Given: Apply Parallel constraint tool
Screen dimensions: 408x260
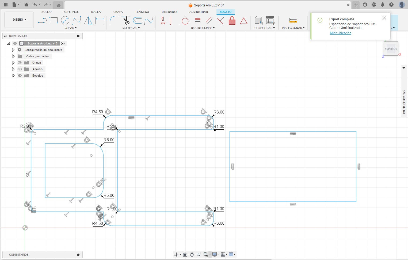Looking at the screenshot, I should click(209, 20).
